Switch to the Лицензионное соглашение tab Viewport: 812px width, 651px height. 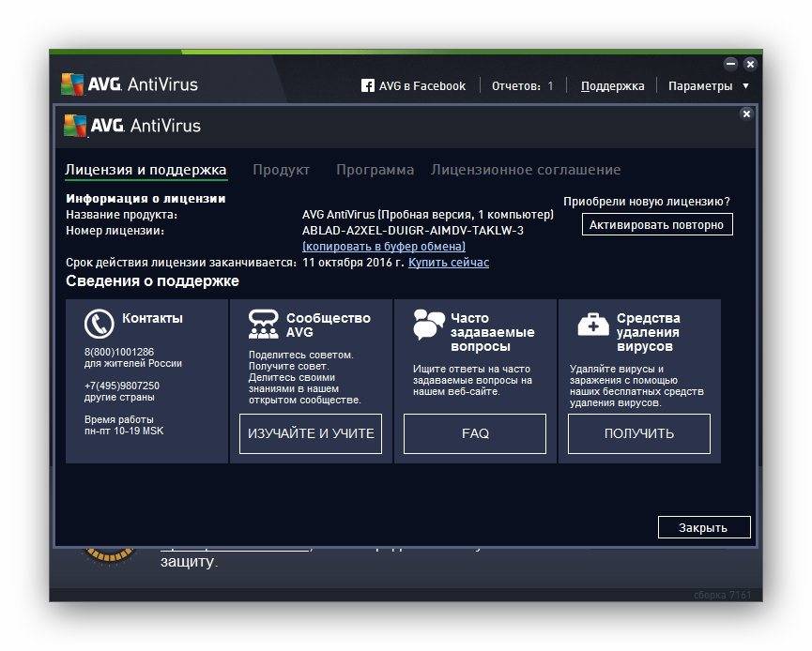click(526, 170)
